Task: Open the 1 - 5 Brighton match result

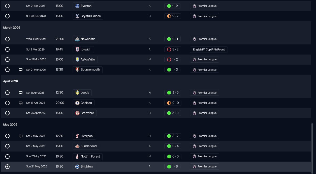Action: tap(172, 166)
